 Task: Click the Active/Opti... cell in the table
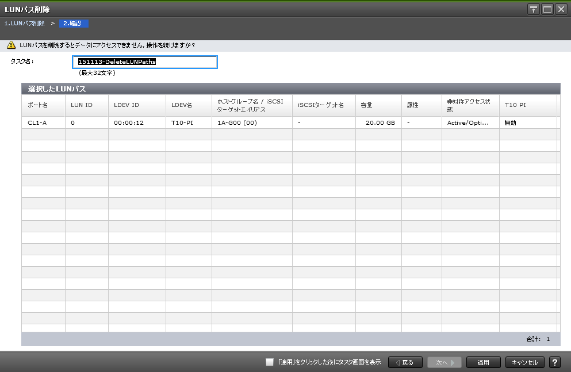[468, 123]
